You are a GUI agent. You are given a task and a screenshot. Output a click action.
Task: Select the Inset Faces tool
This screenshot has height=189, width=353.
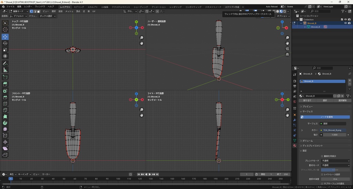coord(5,91)
